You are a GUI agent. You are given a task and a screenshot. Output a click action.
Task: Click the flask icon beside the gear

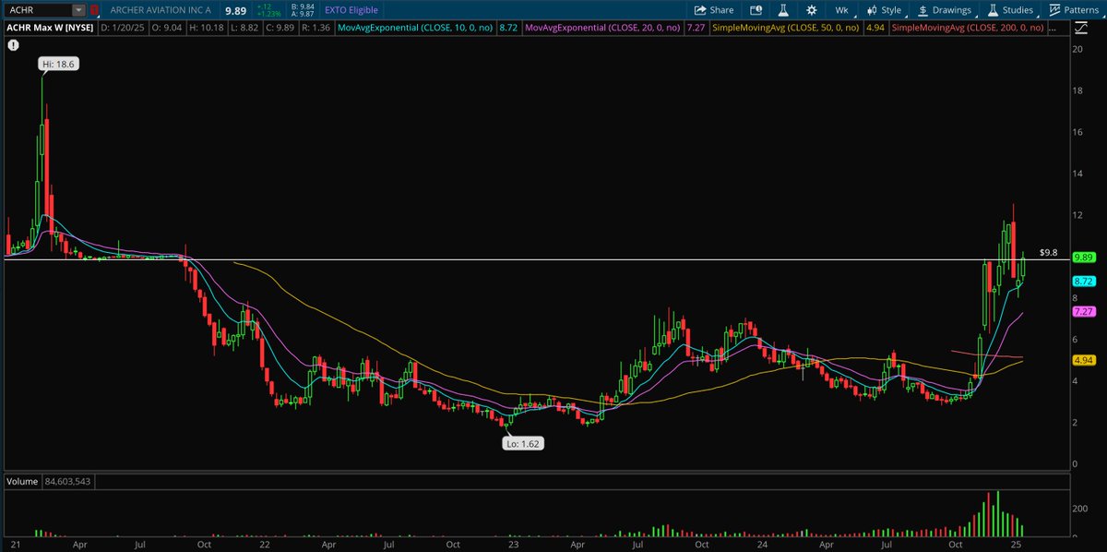pos(783,10)
